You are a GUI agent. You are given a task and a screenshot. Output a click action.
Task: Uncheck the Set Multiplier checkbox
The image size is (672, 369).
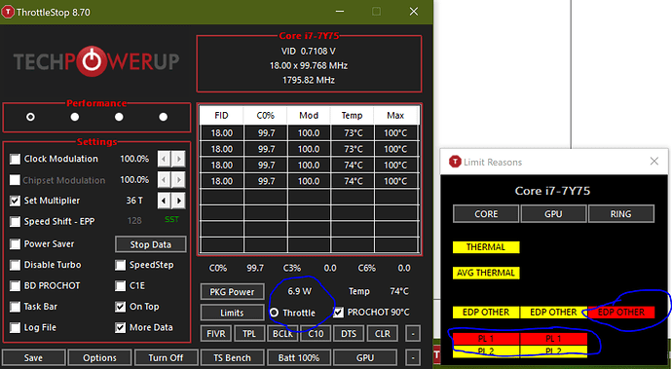[x=15, y=201]
